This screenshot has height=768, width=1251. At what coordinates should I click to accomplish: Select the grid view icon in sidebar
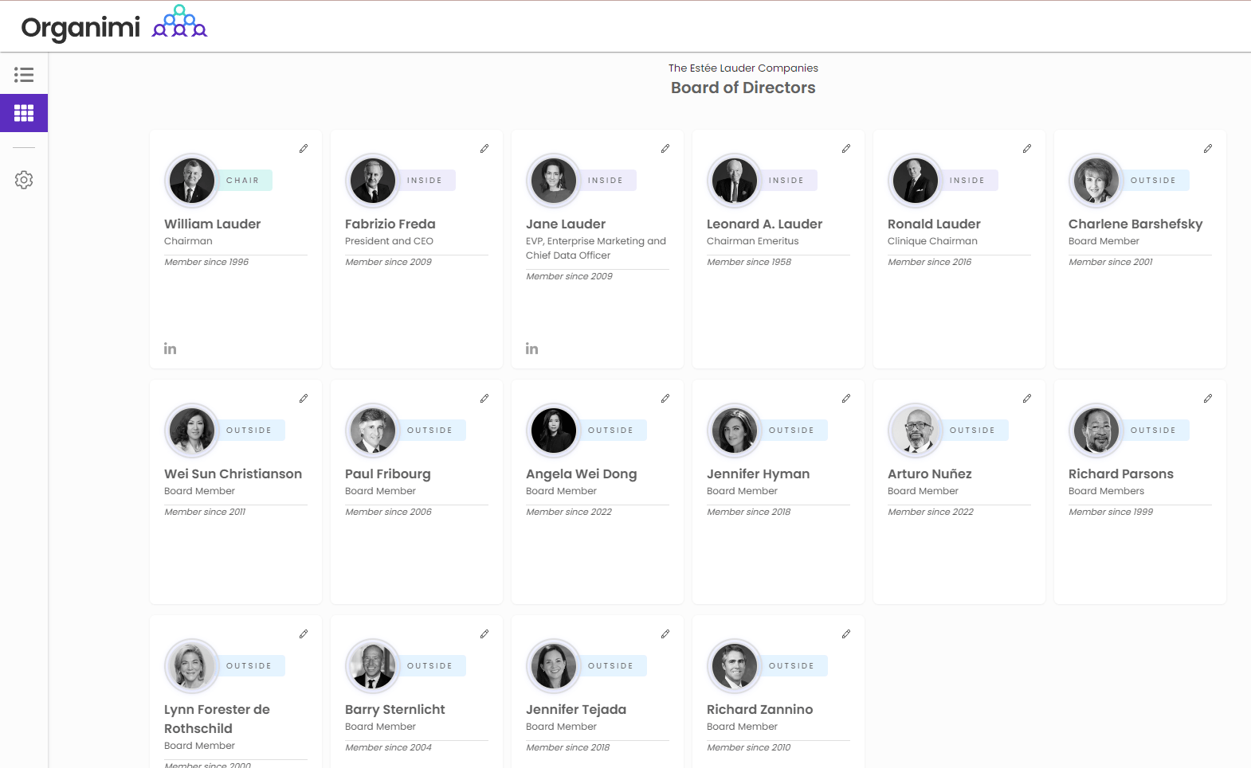pos(24,113)
